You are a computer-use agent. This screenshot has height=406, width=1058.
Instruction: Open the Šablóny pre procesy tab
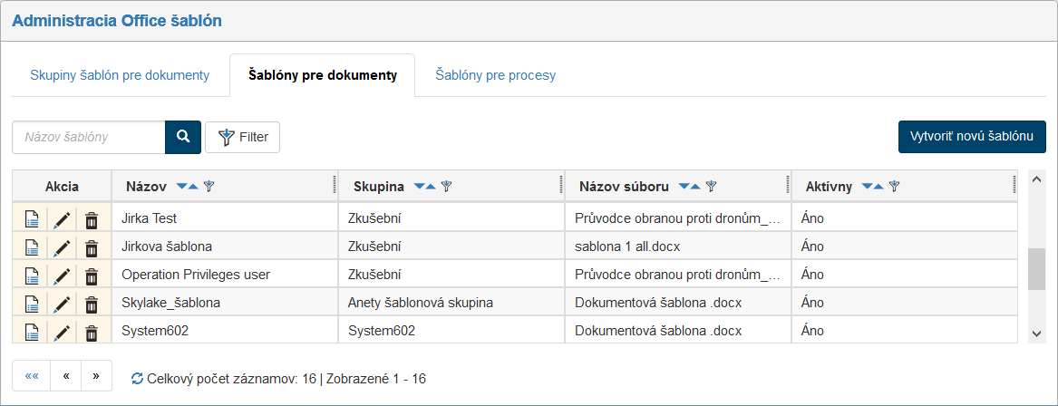click(x=495, y=75)
